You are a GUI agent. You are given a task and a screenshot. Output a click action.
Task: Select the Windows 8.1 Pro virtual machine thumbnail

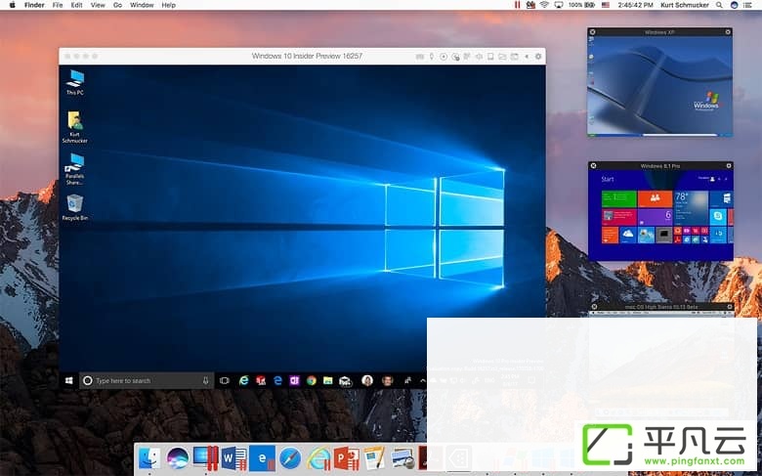point(660,211)
